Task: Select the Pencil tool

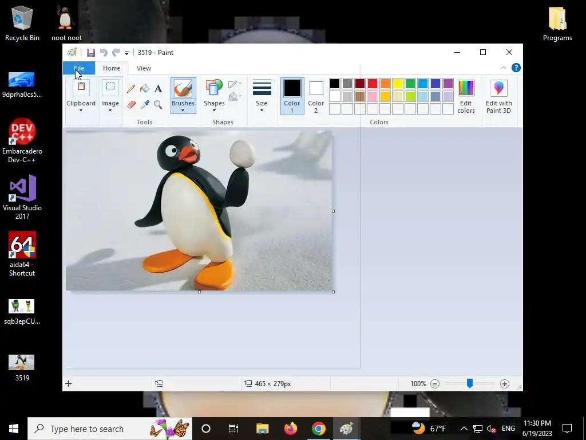Action: (x=131, y=89)
